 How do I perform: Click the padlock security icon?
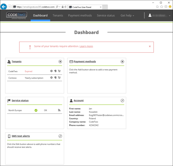[63, 7]
